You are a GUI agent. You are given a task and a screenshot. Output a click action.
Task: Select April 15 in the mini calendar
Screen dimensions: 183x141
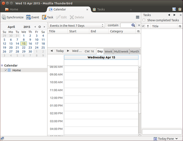[24, 44]
